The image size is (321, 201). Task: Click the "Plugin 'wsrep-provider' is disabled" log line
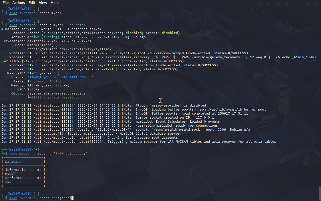pos(105,106)
